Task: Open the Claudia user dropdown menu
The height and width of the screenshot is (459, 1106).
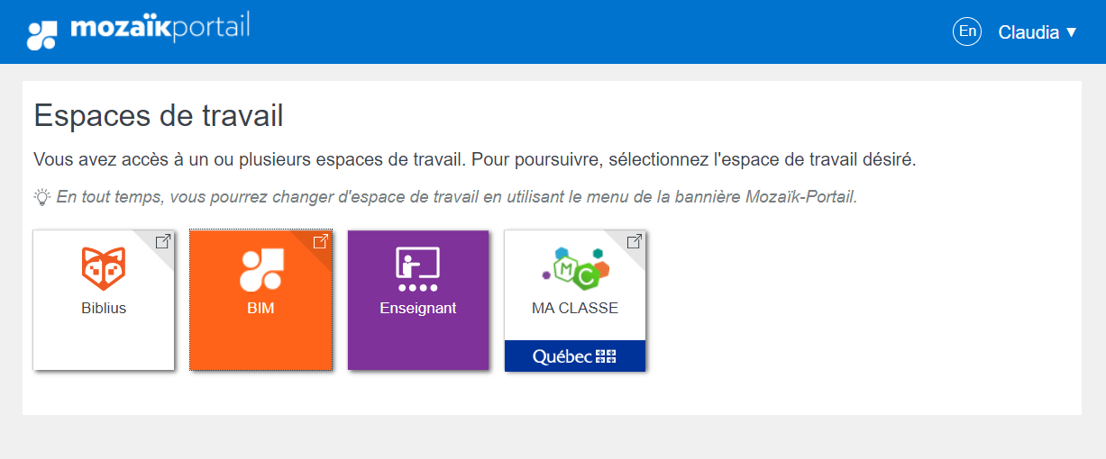Action: coord(1028,32)
